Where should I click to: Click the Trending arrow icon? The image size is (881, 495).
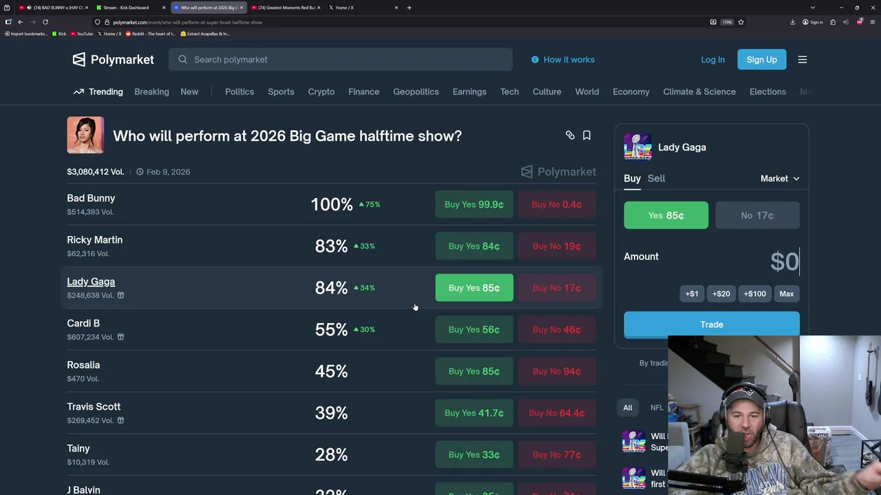point(78,91)
